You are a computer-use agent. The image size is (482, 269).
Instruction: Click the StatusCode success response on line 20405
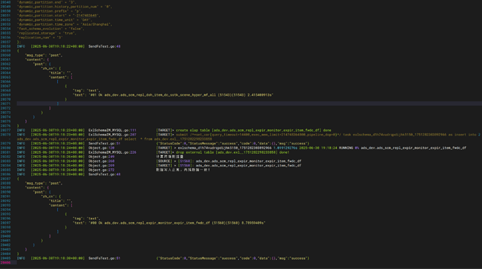(x=233, y=259)
